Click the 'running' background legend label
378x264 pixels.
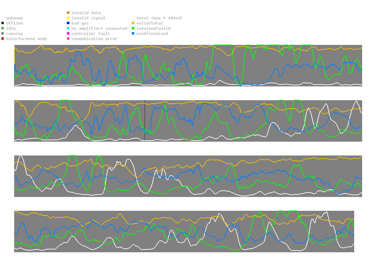coord(14,34)
